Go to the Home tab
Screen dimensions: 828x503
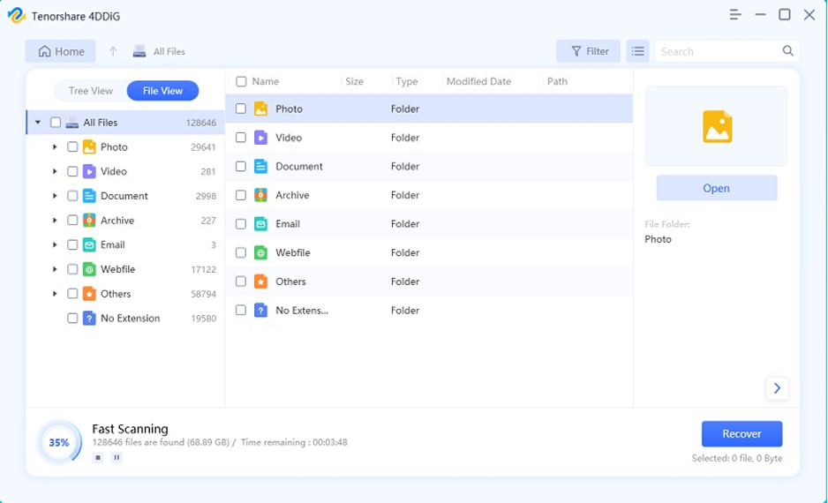click(61, 51)
